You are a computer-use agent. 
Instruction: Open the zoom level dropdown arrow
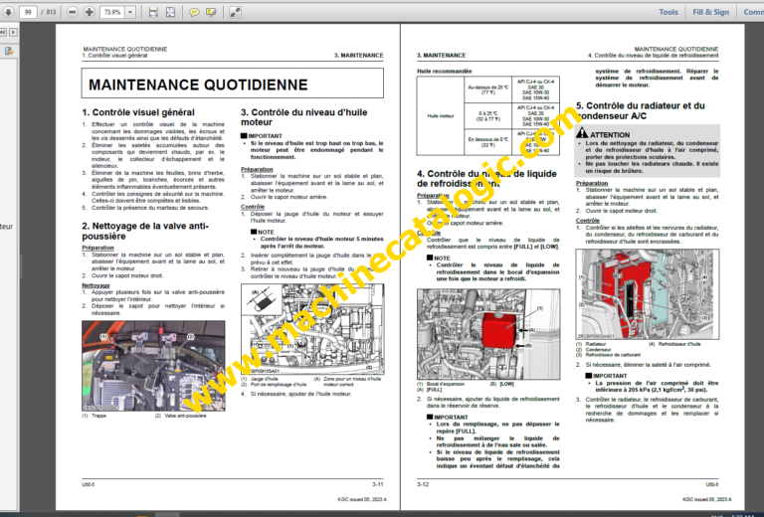130,12
